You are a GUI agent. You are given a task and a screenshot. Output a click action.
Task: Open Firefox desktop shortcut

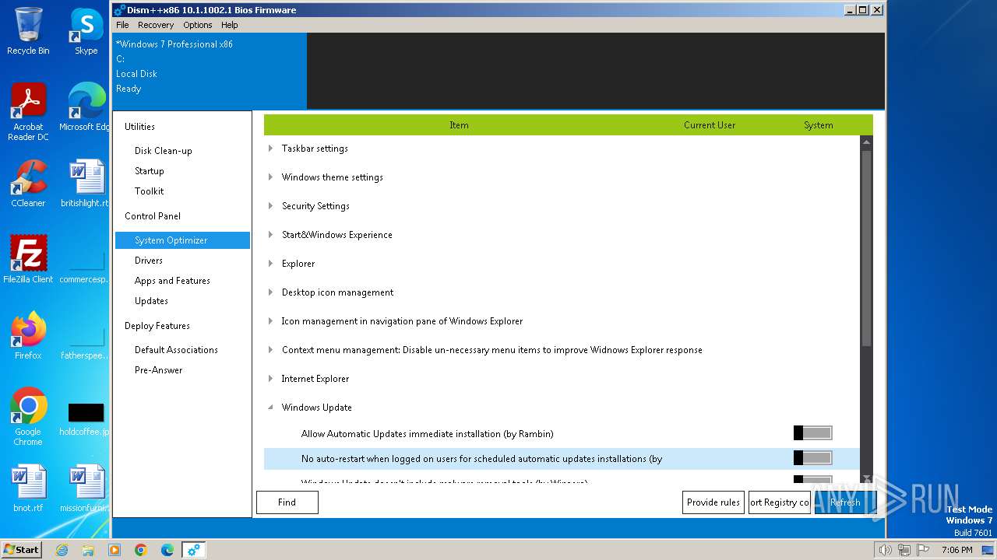pos(28,336)
